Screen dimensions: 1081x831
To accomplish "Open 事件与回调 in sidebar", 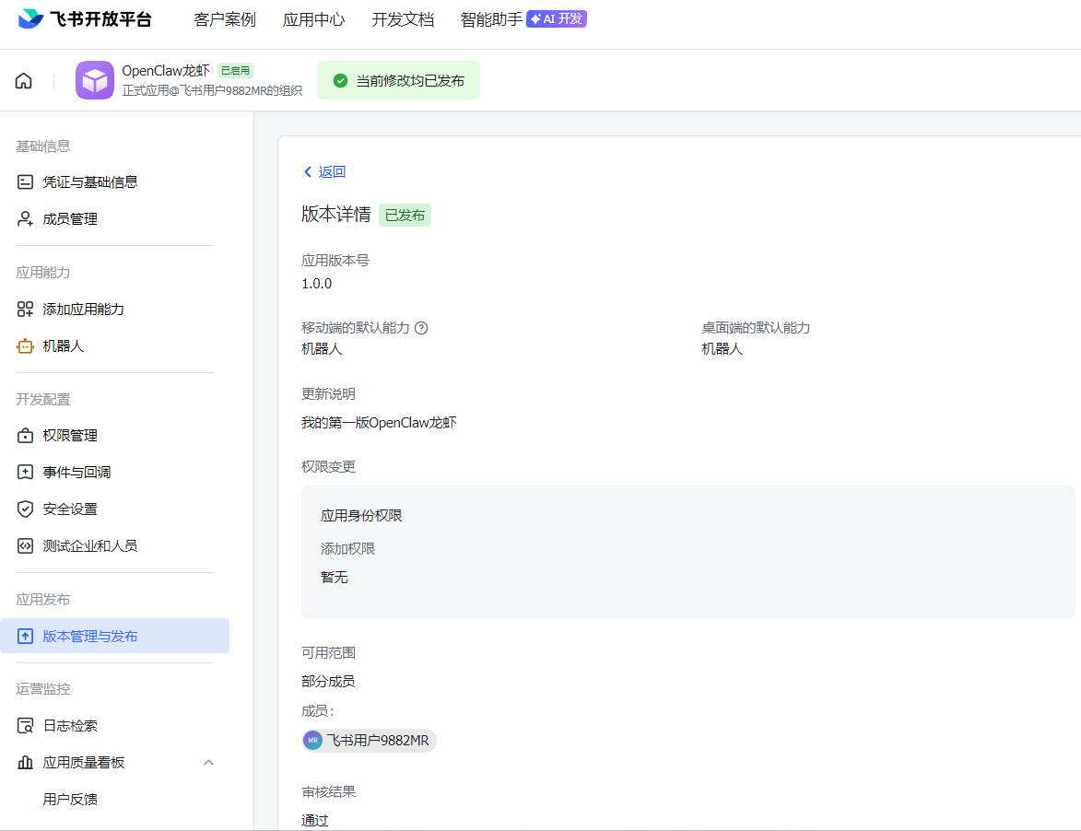I will (x=76, y=473).
